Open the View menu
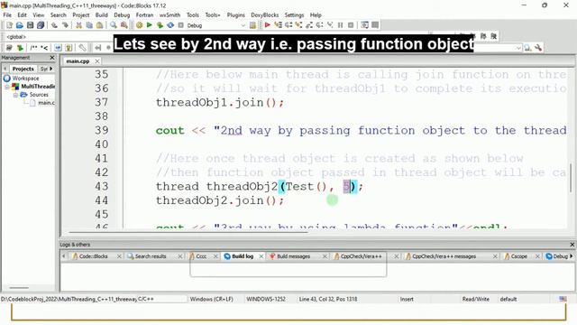This screenshot has width=577, height=325. pyautogui.click(x=38, y=14)
